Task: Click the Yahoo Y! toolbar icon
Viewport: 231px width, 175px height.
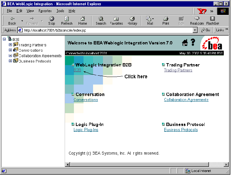Action: click(202, 11)
